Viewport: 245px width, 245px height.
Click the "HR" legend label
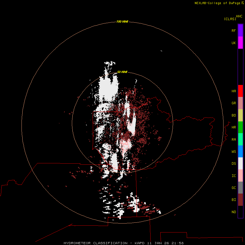point(234,127)
